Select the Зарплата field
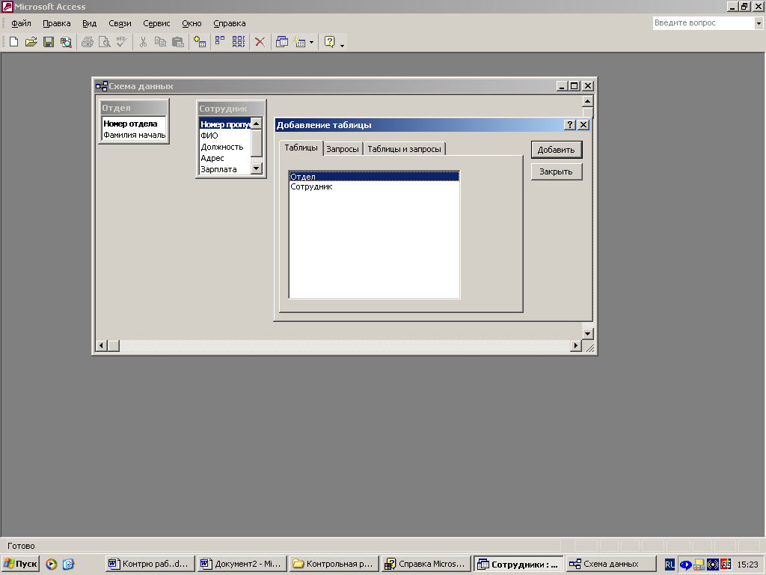The image size is (766, 575). (224, 169)
